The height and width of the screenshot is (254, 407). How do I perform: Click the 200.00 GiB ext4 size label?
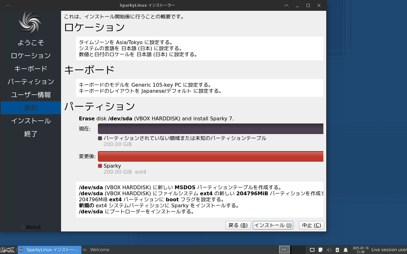pyautogui.click(x=125, y=172)
